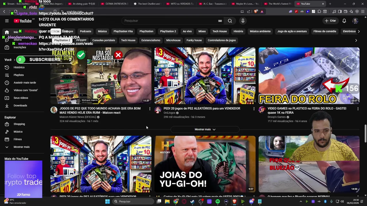Image resolution: width=367 pixels, height=206 pixels.
Task: Open Downloads in the sidebar
Action: [x=20, y=105]
